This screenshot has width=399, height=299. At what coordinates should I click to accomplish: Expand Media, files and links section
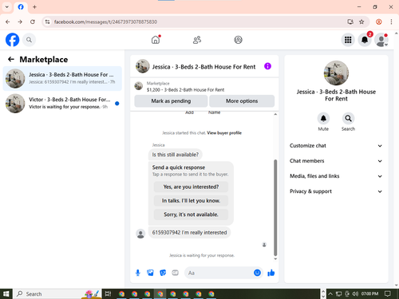click(336, 176)
